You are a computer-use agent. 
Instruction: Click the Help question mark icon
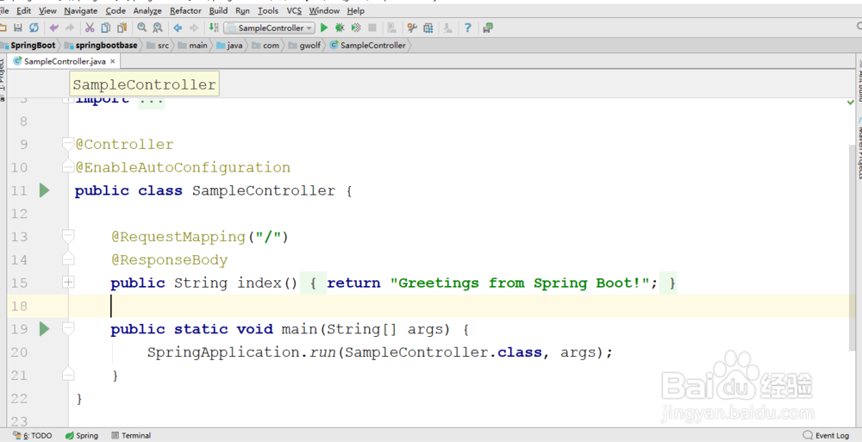(x=468, y=28)
